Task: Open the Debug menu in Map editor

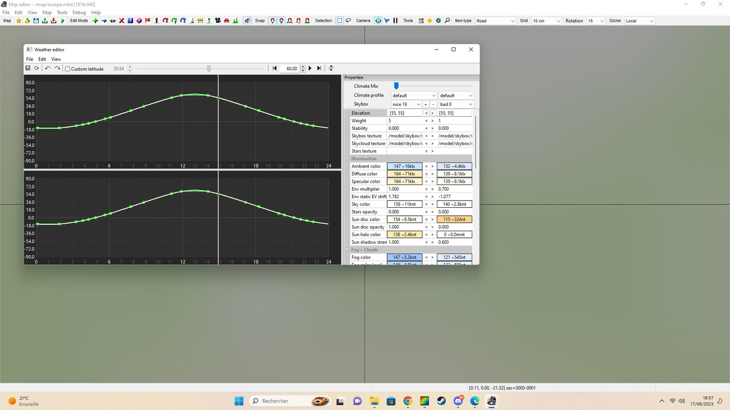Action: (x=79, y=12)
